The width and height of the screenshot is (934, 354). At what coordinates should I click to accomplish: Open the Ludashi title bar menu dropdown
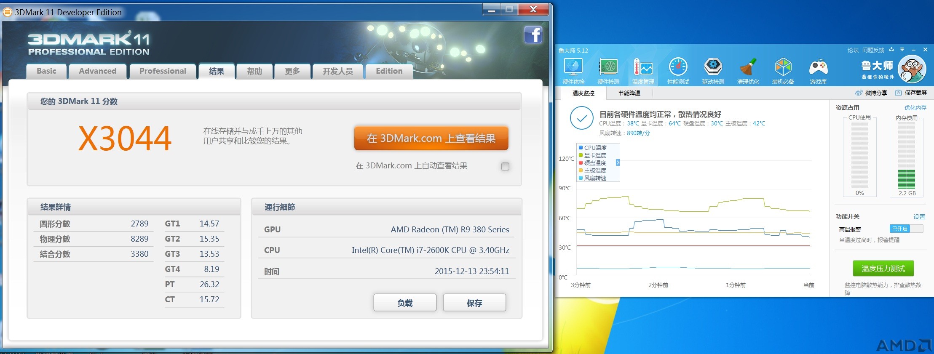pos(902,50)
